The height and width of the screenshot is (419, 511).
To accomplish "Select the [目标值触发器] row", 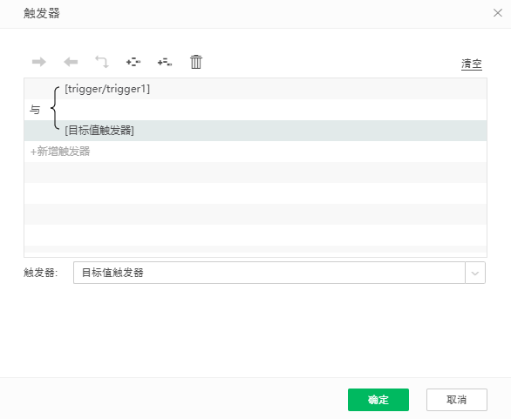I will pyautogui.click(x=255, y=131).
